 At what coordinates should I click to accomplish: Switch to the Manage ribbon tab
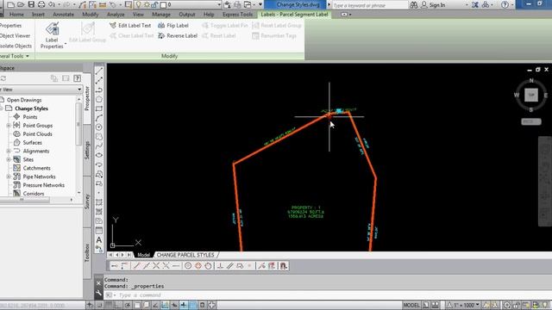(x=161, y=15)
